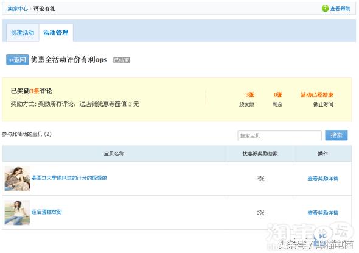Click the 截止时间 label

click(323, 104)
